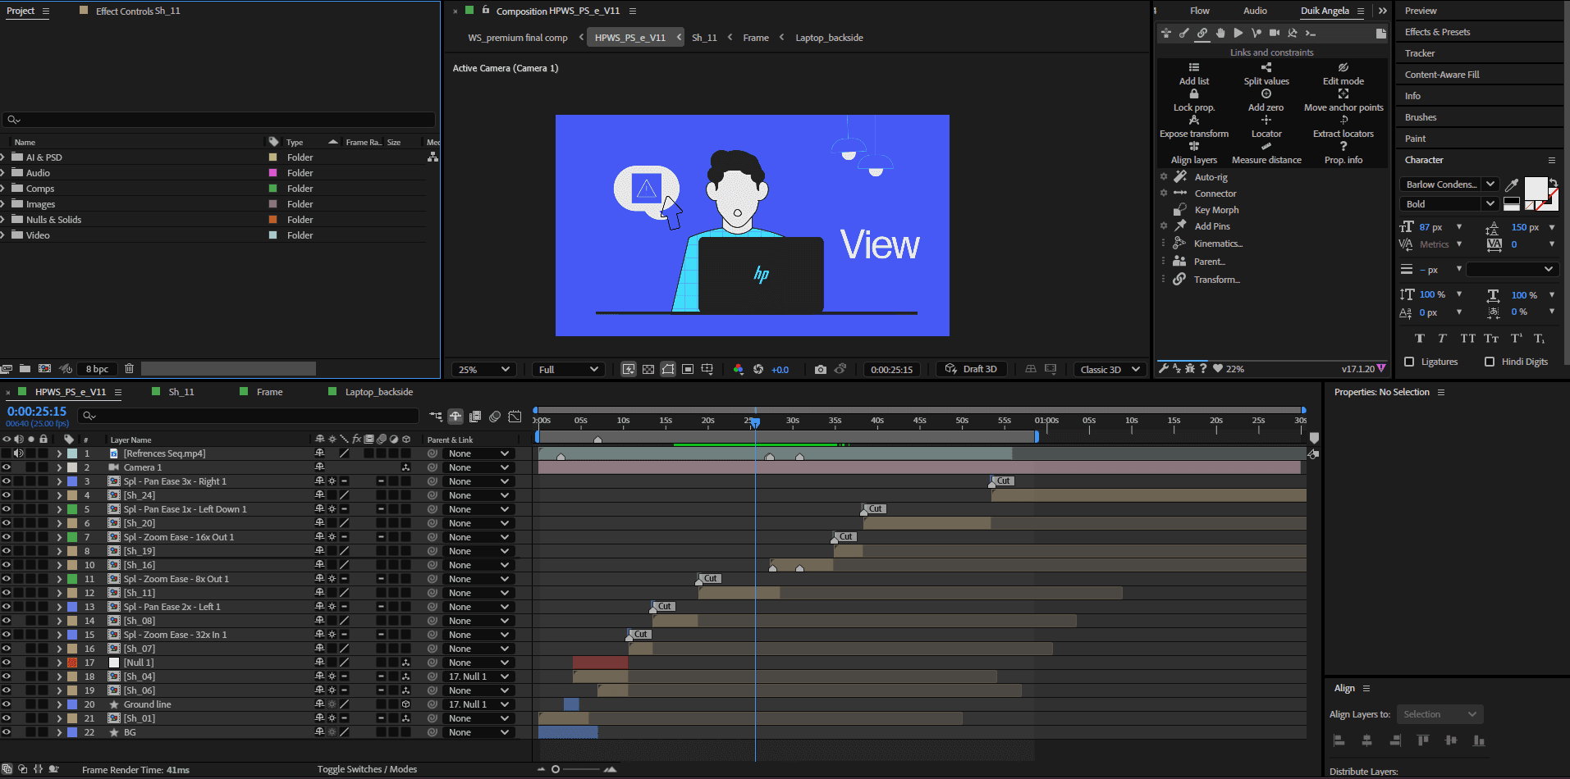1570x779 pixels.
Task: Toggle fast previews button in viewer
Action: click(629, 369)
